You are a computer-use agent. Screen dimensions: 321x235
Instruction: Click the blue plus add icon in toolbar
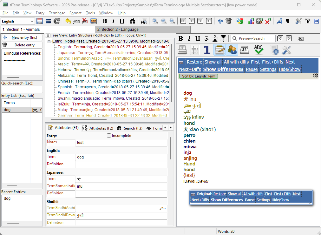(x=220, y=21)
